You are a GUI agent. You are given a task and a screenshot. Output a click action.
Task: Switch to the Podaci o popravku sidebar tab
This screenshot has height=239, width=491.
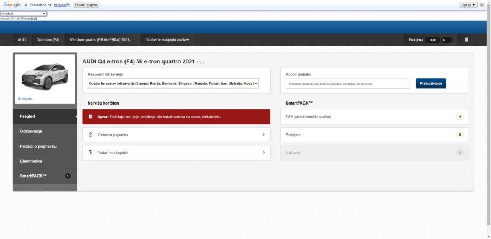tap(45, 146)
